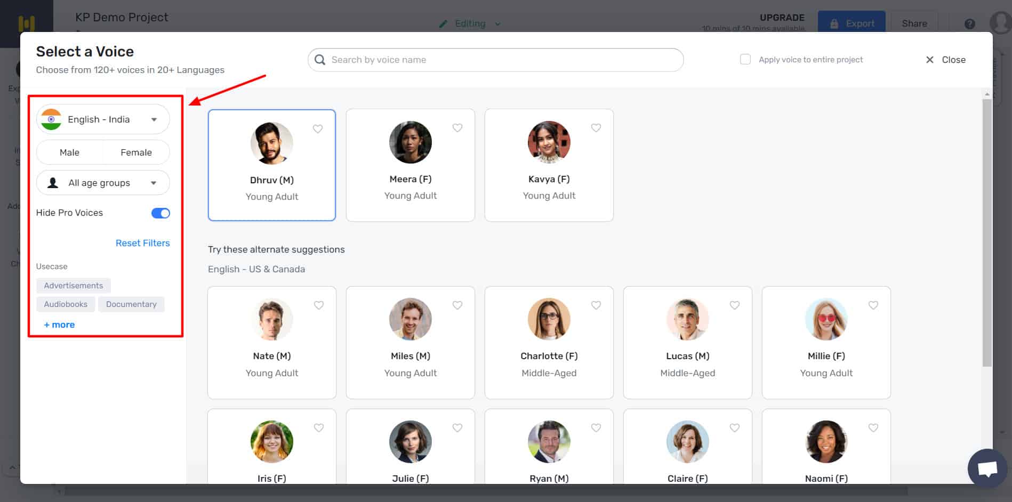Expand more usecase tags
Viewport: 1012px width, 502px height.
[x=59, y=325]
